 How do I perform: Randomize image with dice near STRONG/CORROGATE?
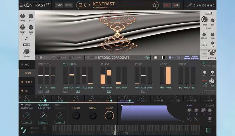(x=96, y=58)
